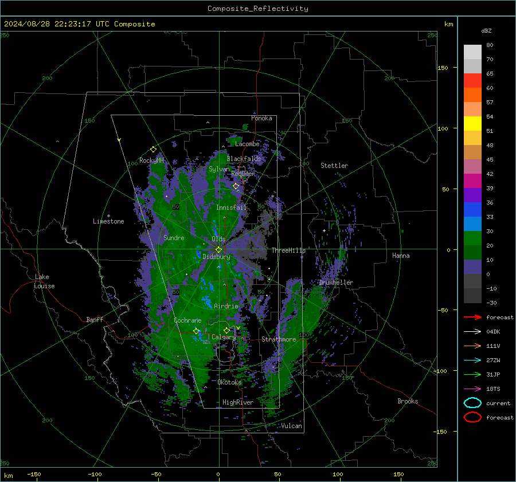Image resolution: width=516 pixels, height=482 pixels.
Task: Select the yellow 51-54 dBZ color swatch
Action: (x=472, y=124)
